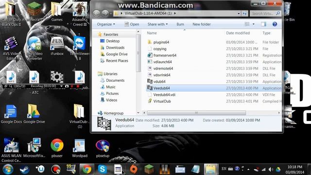Viewport: 311px width, 175px height.
Task: Open Wordpad desktop shortcut
Action: (80, 148)
